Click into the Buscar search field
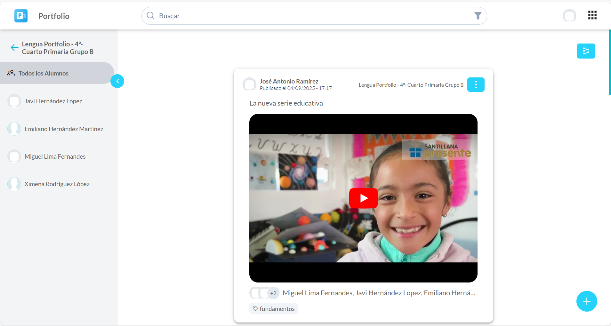611x326 pixels. click(314, 16)
